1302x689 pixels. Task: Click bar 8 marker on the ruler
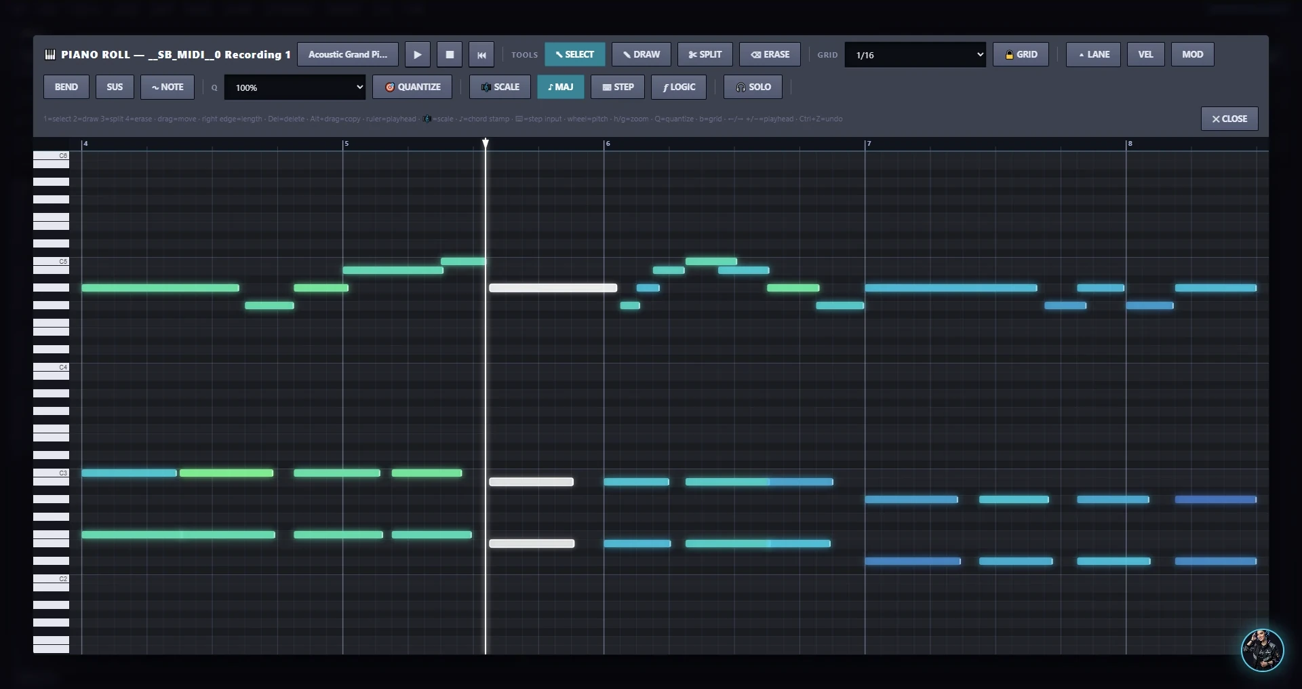(1130, 144)
